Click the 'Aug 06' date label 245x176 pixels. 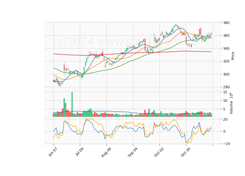pos(106,153)
